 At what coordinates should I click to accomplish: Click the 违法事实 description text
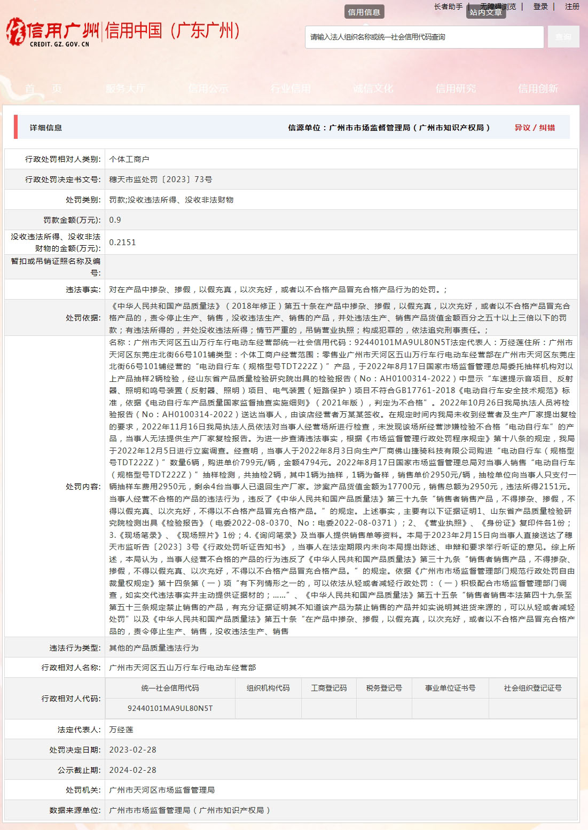(x=278, y=289)
